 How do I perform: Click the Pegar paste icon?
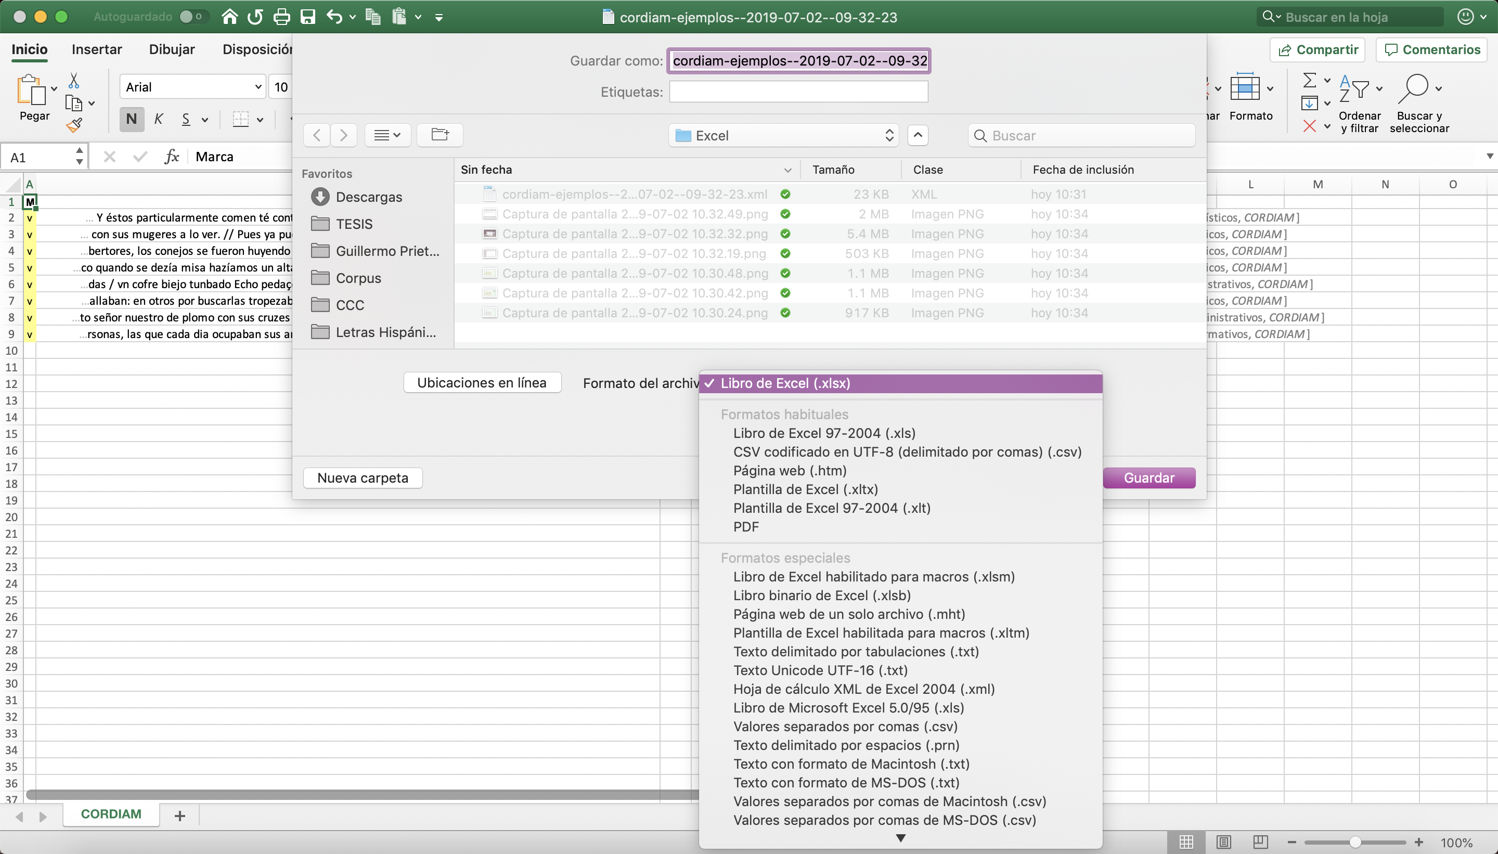click(x=32, y=90)
